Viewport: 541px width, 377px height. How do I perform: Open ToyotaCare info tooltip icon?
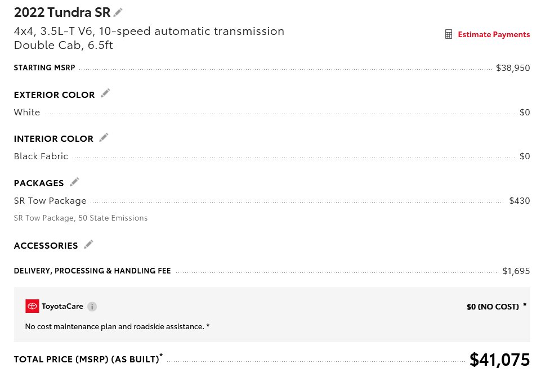pyautogui.click(x=92, y=307)
